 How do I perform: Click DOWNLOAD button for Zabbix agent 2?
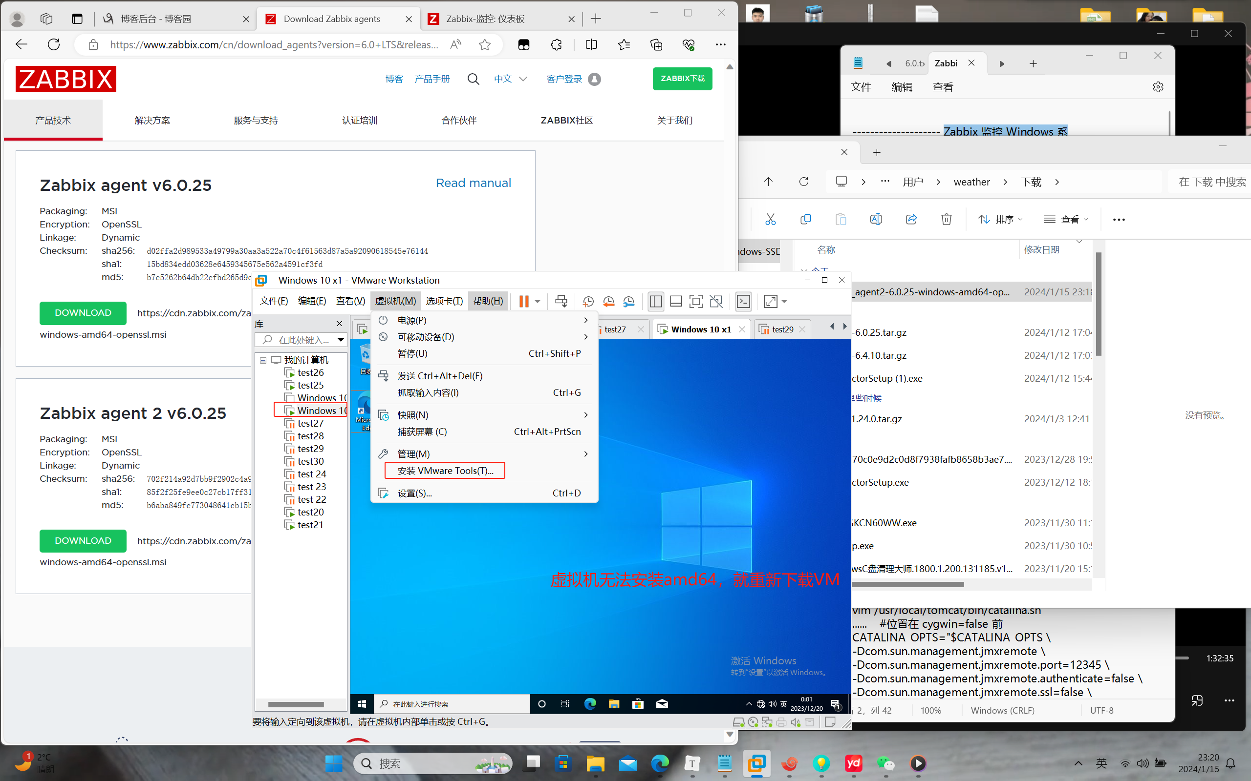[x=83, y=540]
